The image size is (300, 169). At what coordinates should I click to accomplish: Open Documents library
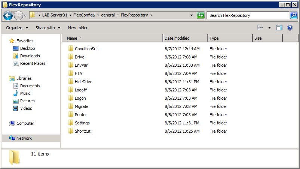pyautogui.click(x=30, y=86)
